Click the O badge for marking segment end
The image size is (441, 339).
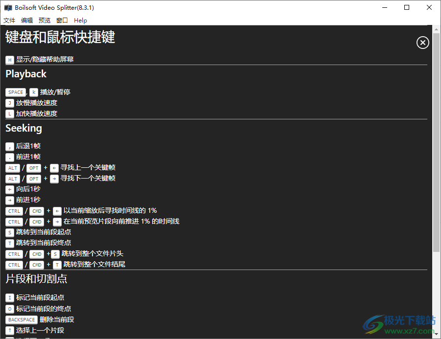(9, 309)
